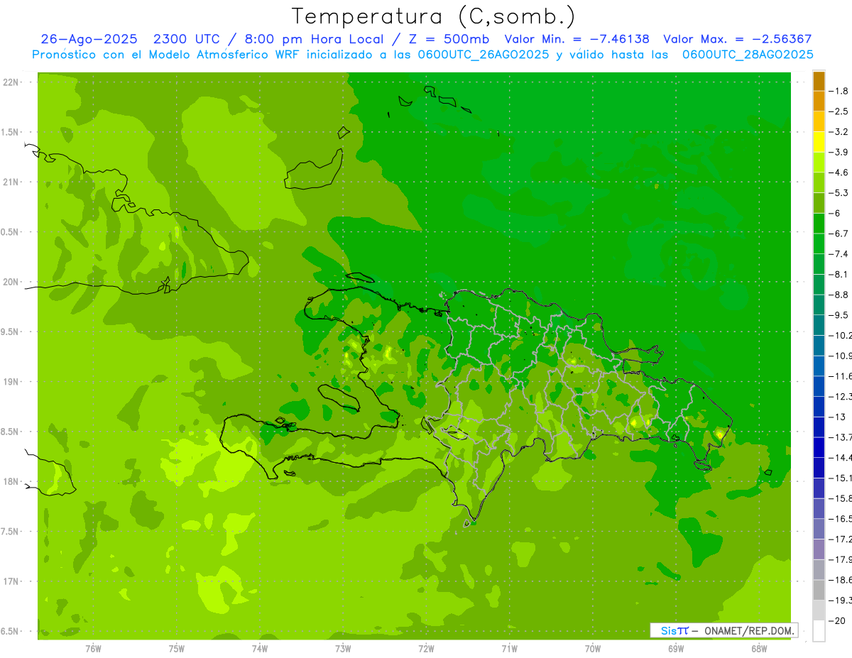
Task: Click the "Valor Min. = -7.46138" value
Action: pyautogui.click(x=577, y=39)
